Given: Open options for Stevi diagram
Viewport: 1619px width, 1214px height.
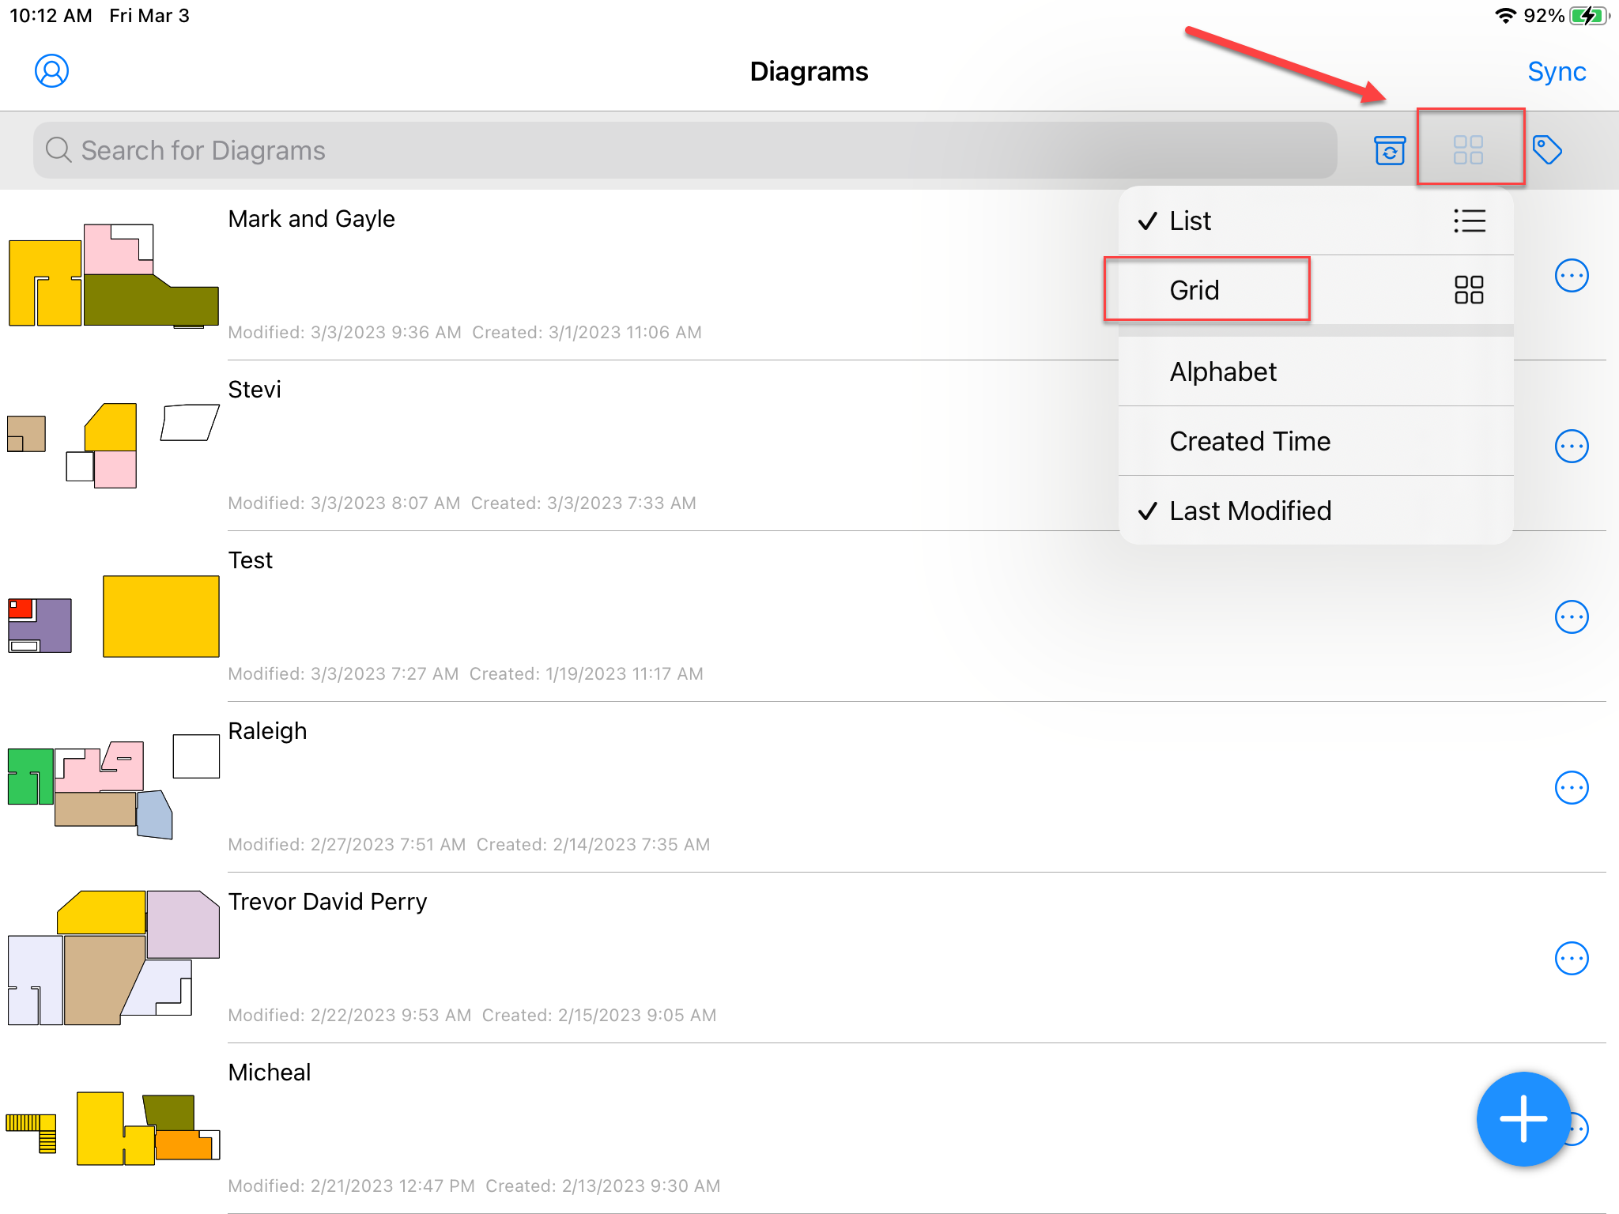Looking at the screenshot, I should click(x=1571, y=443).
